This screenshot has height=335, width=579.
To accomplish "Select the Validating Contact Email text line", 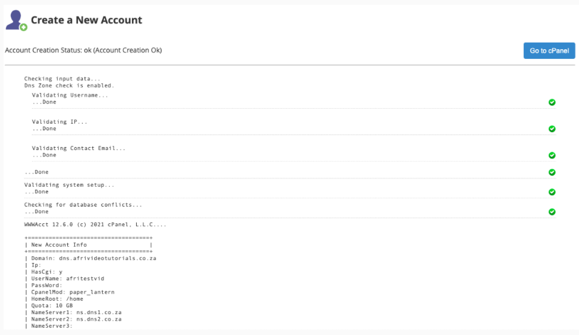I will coord(79,148).
